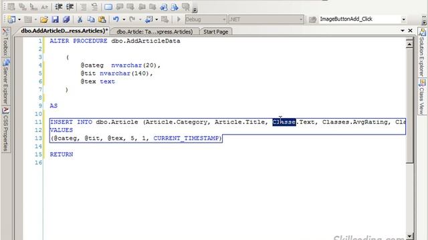Screen dimensions: 428x240
Task: Click the Copy icon
Action: point(91,19)
